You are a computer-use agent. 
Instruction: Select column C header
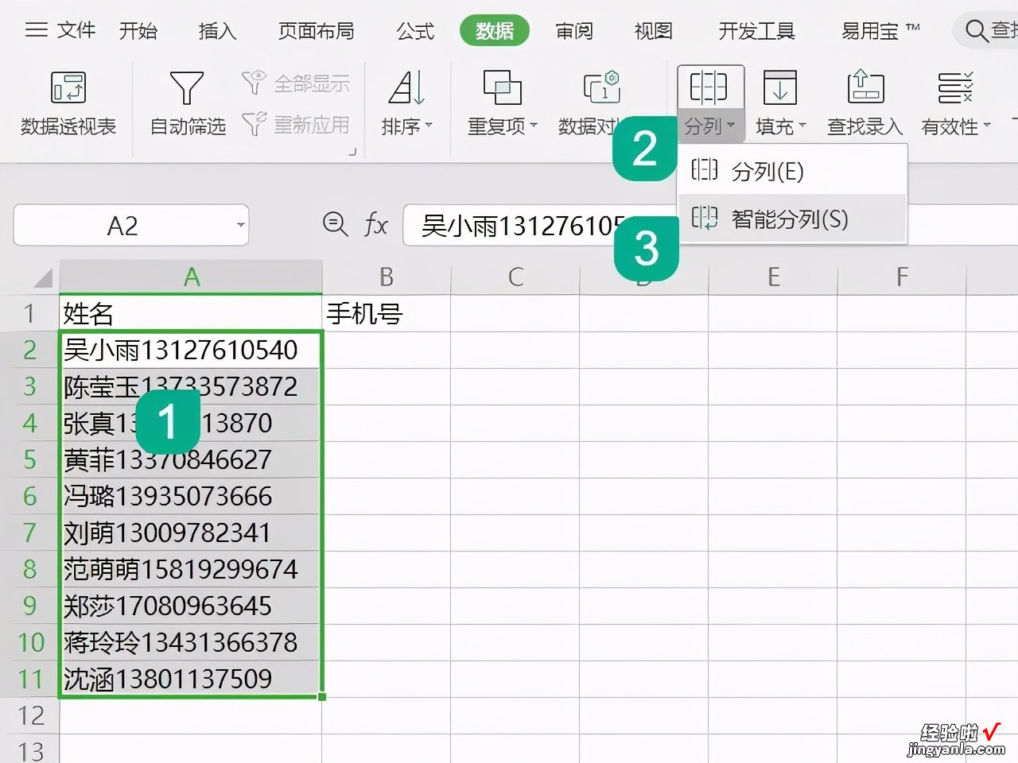tap(515, 277)
